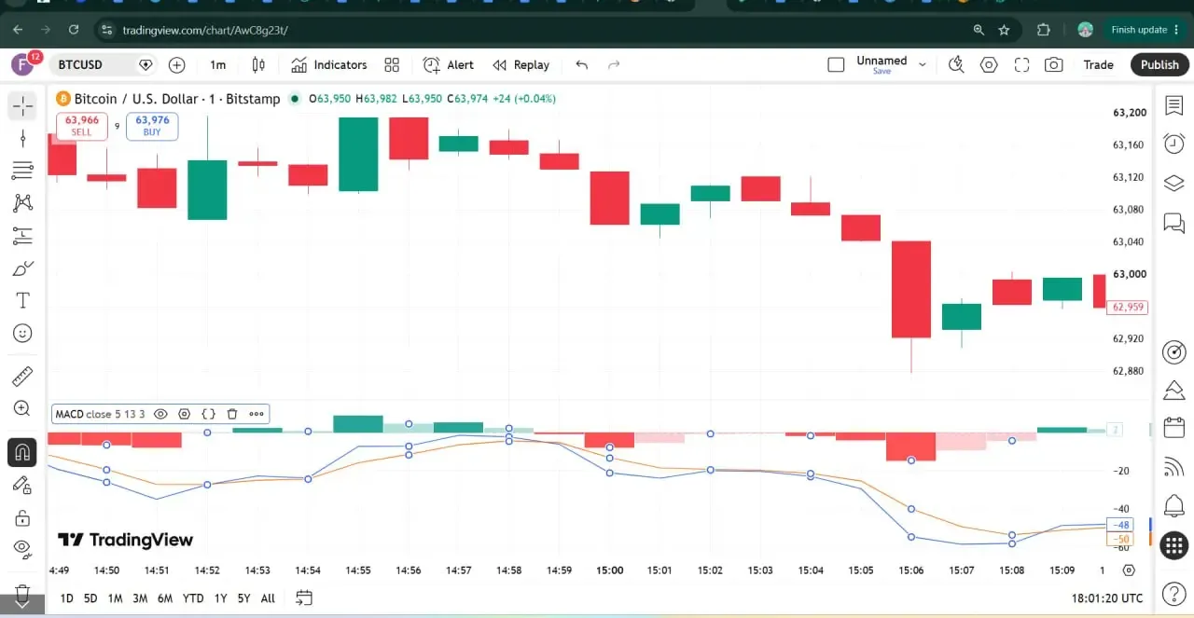Image resolution: width=1194 pixels, height=618 pixels.
Task: Select the 1M date range
Action: pos(115,598)
